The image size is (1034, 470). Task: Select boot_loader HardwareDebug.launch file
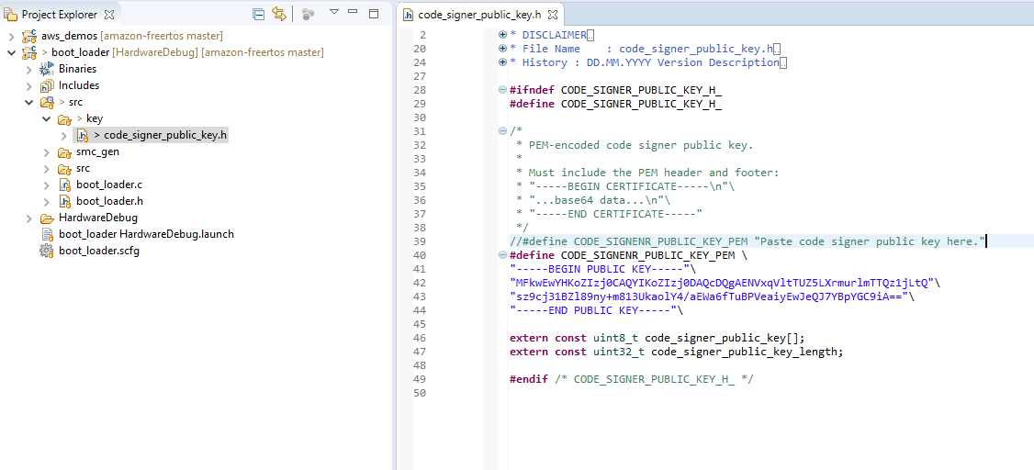click(146, 234)
